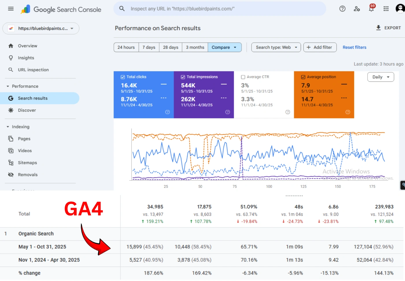Click the Insights lightbulb icon
405x281 pixels.
[x=11, y=58]
